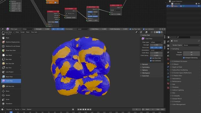Switch to material preview viewport shading
Viewport: 201px width, 113px height.
click(x=159, y=32)
